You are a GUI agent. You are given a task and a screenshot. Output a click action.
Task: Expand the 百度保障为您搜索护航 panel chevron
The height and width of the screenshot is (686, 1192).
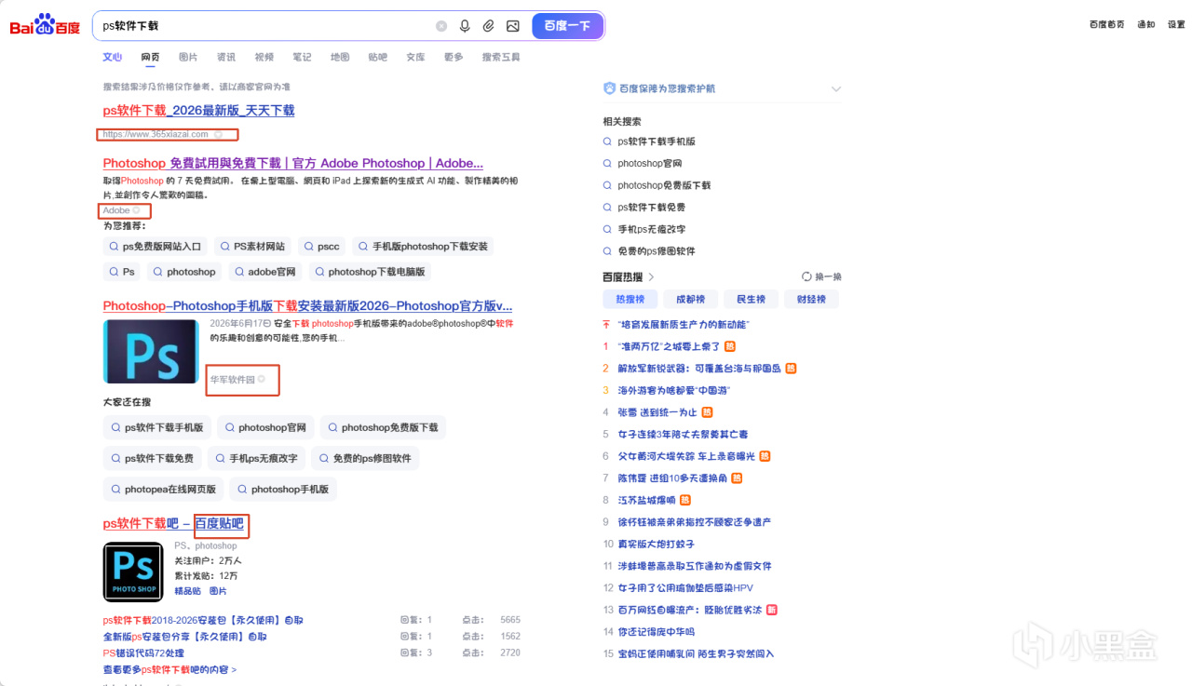coord(835,89)
